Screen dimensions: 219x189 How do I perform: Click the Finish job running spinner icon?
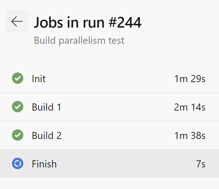pyautogui.click(x=18, y=164)
